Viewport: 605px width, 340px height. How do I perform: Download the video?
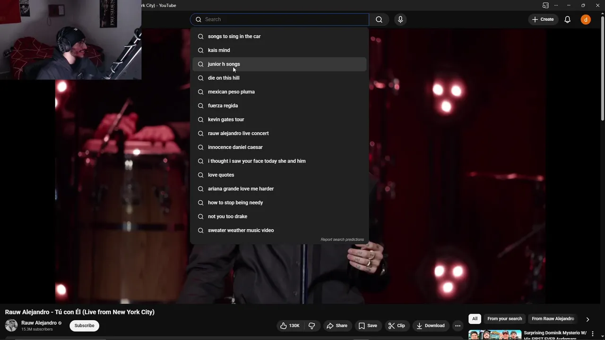[430, 325]
